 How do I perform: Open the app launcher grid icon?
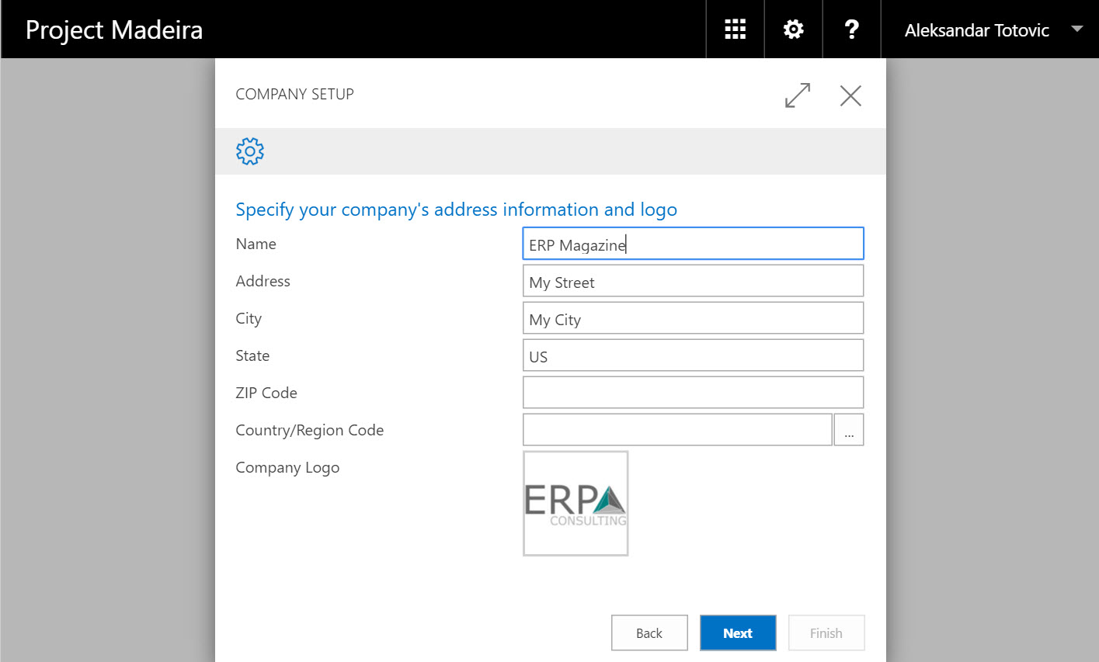[735, 29]
